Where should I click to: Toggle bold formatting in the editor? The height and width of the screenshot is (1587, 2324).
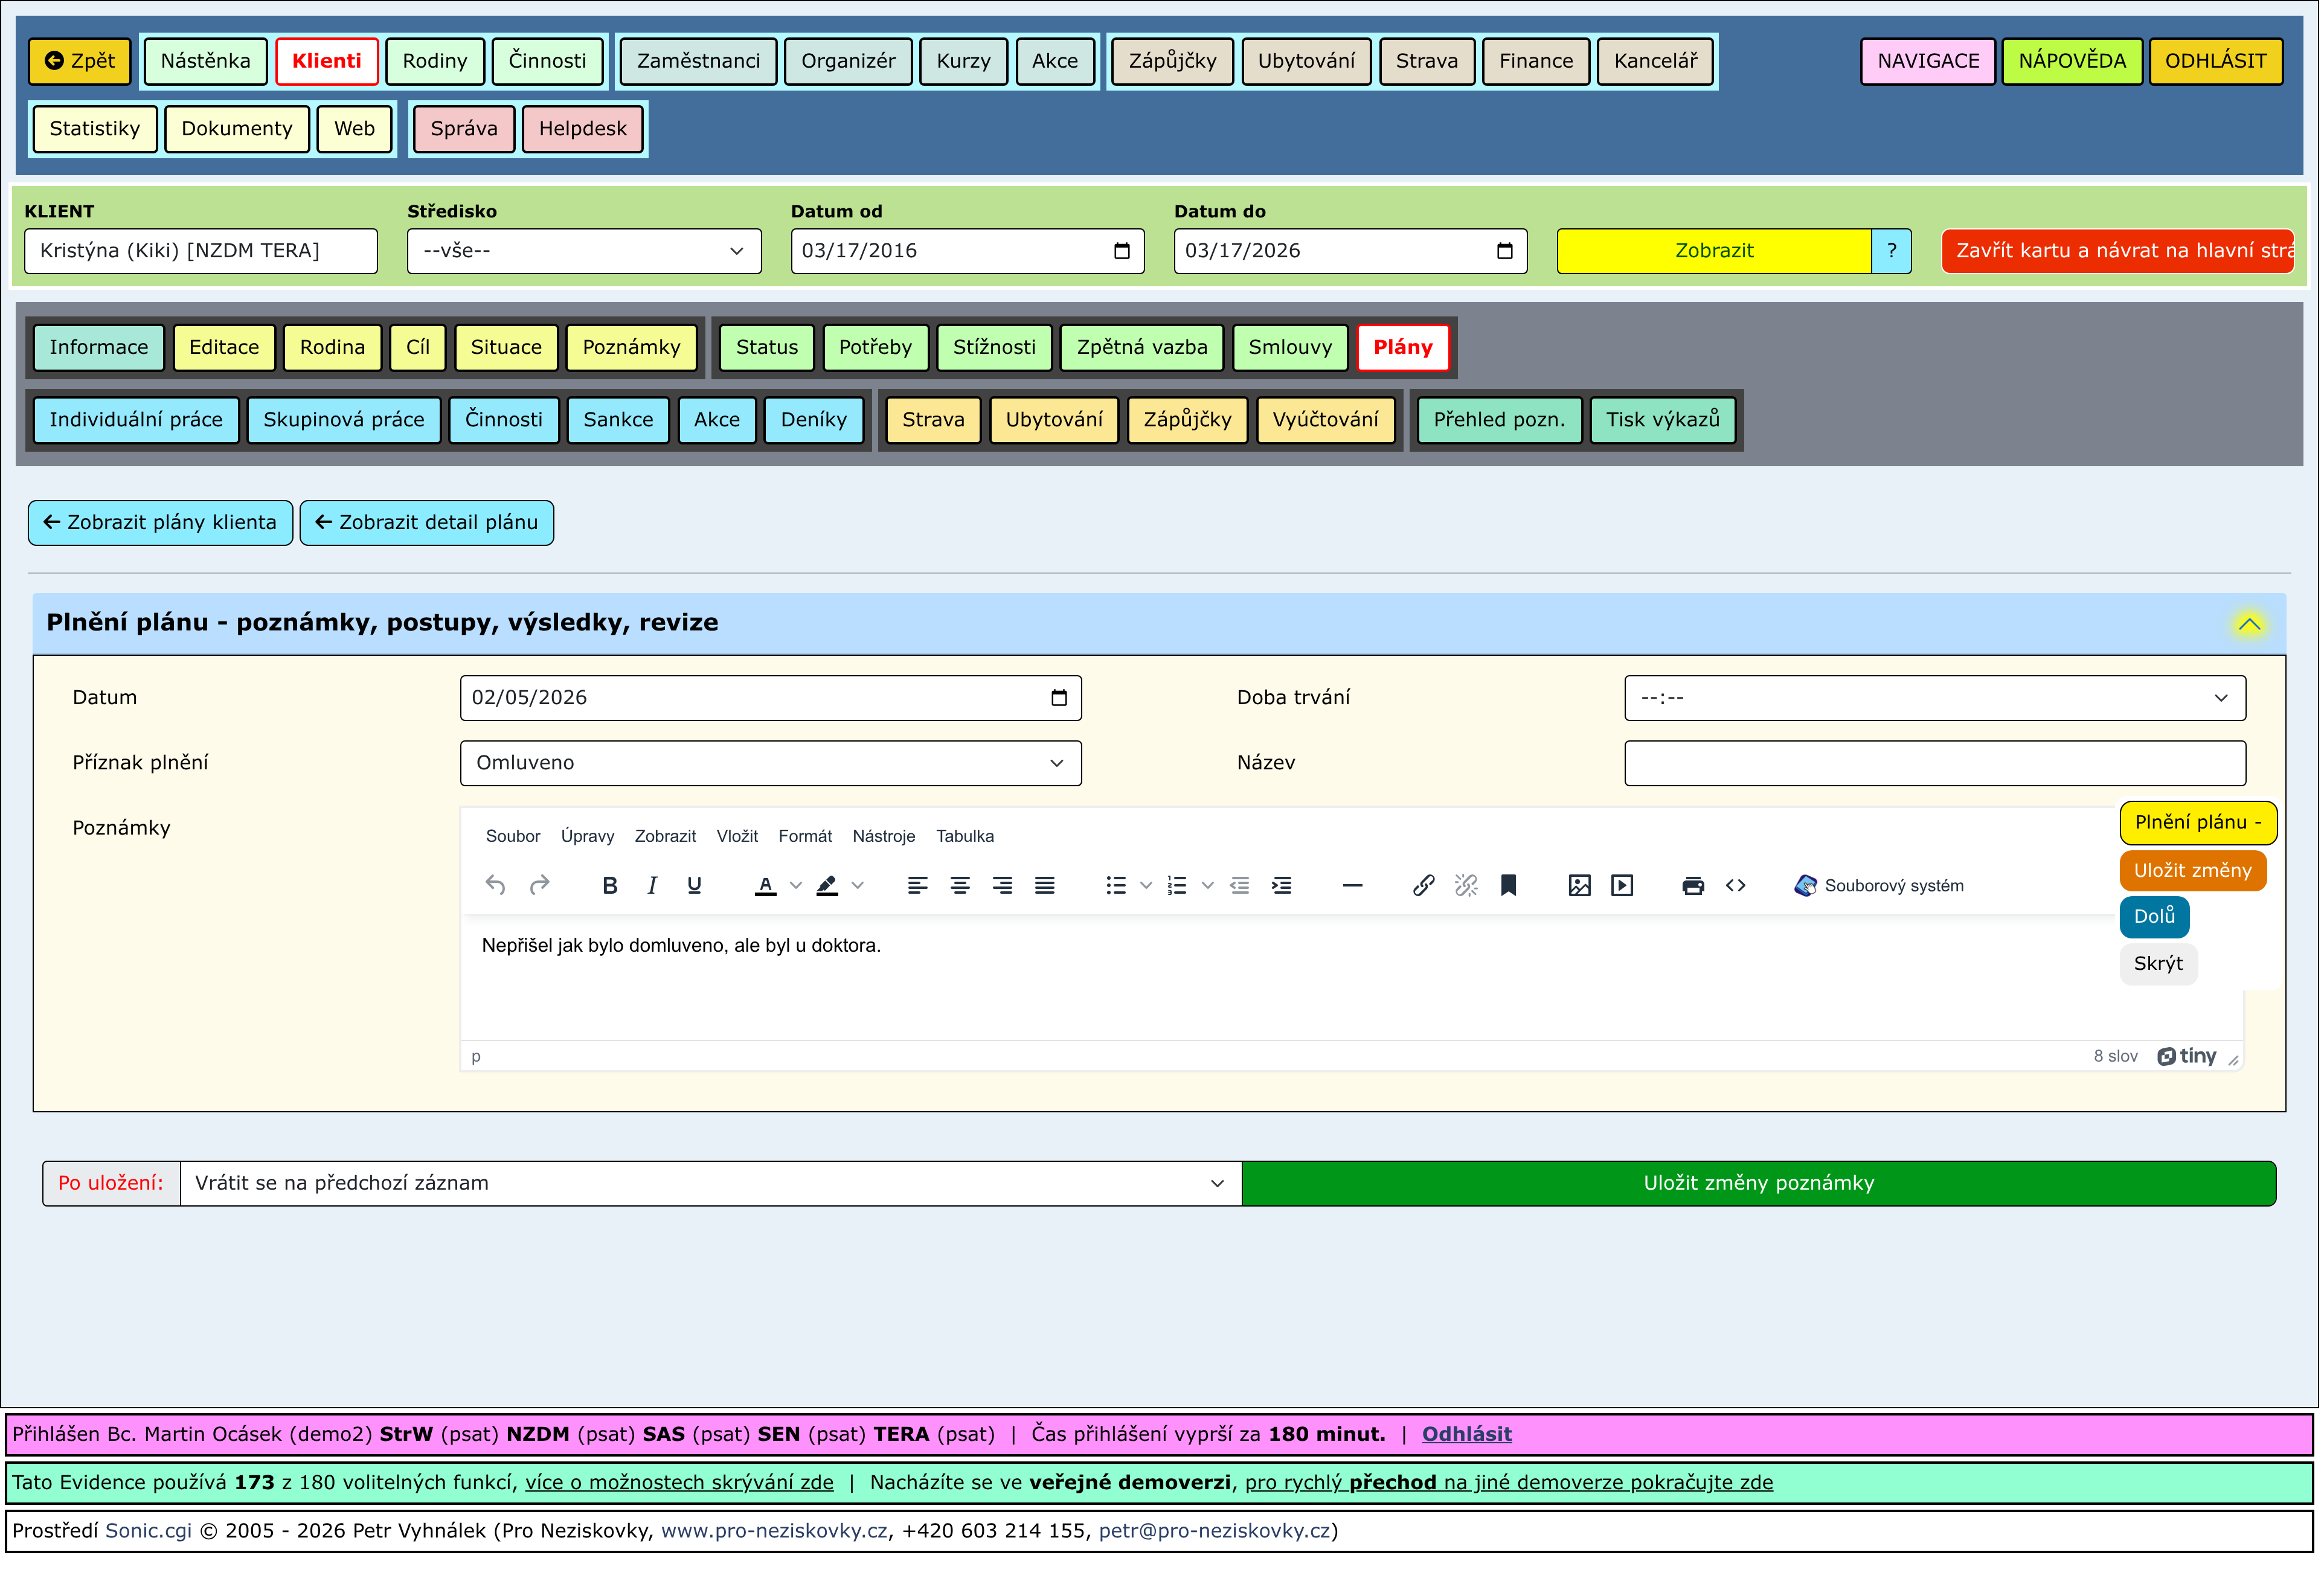(x=609, y=886)
